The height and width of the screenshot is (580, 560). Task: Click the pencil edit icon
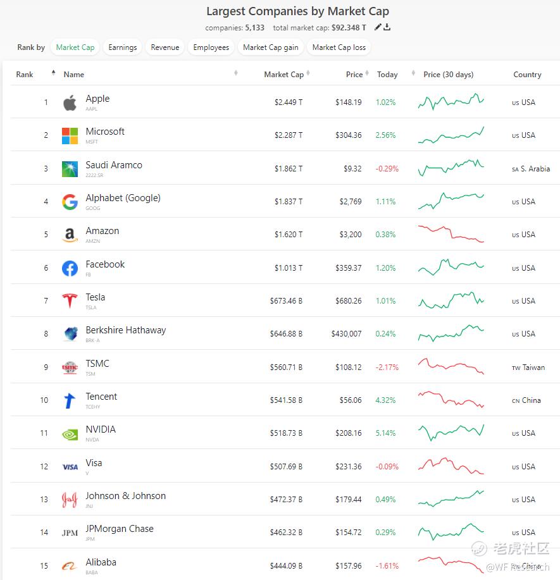pyautogui.click(x=378, y=27)
